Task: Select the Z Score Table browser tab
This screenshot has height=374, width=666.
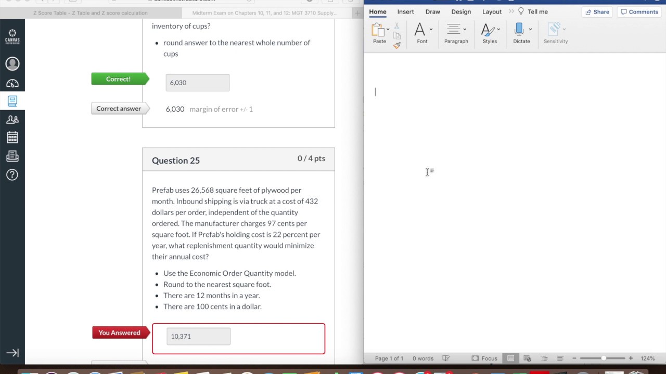Action: point(91,13)
